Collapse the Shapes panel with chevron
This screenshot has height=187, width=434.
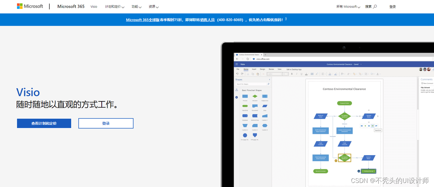(x=270, y=79)
